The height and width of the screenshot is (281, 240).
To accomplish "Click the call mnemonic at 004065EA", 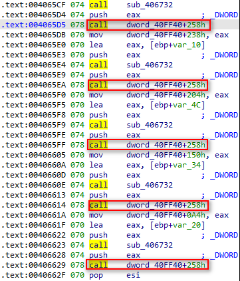I will (98, 85).
